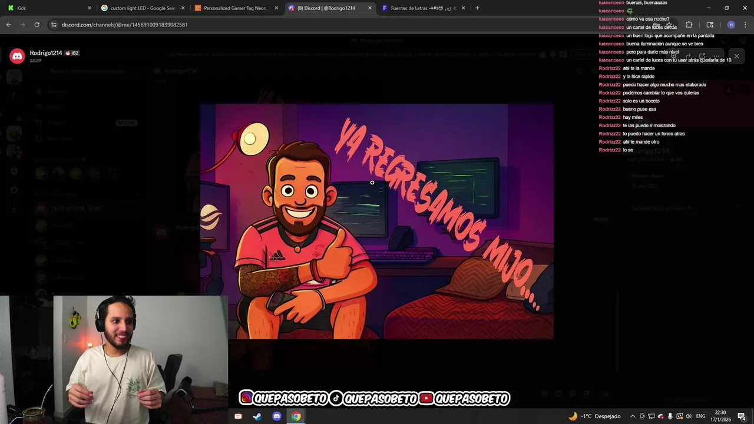Click the Rodrigo1214 username in viewer header

point(46,53)
